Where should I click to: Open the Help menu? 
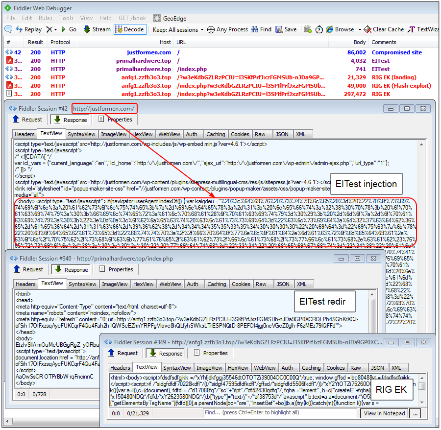105,18
